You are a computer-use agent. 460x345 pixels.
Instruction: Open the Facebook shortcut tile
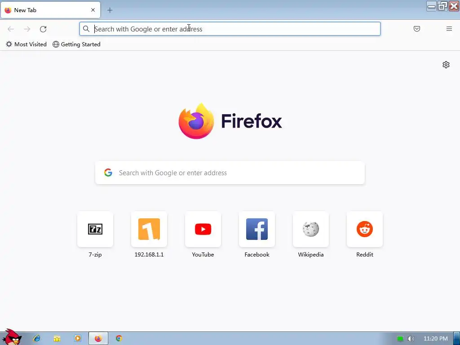pos(257,229)
